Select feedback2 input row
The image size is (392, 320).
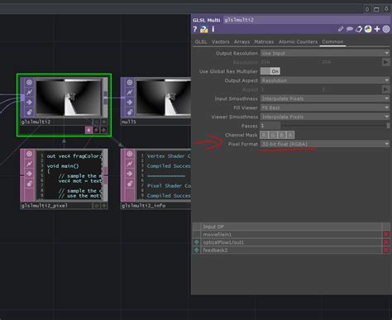(x=291, y=251)
